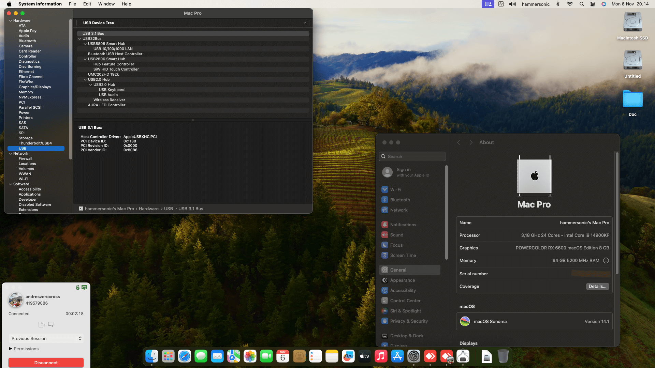Toggle USB Device Tree column sort arrow
The image size is (655, 368).
[x=305, y=23]
